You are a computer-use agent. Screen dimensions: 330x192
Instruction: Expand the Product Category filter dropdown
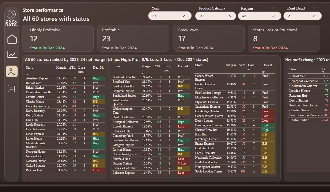click(216, 16)
